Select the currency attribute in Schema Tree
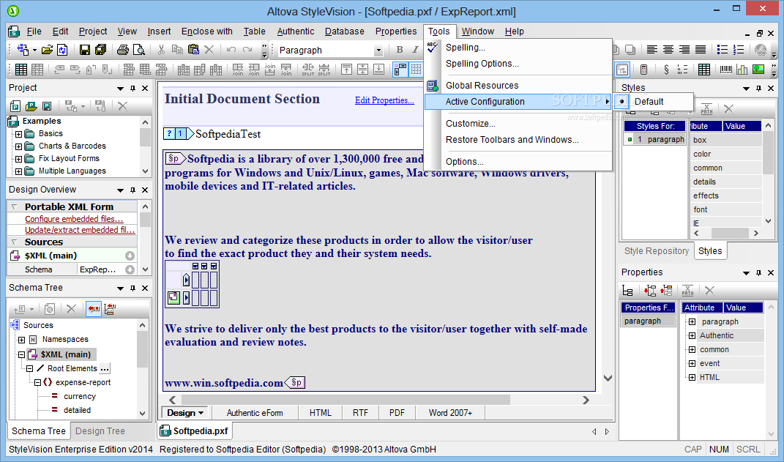The height and width of the screenshot is (462, 784). click(x=80, y=397)
